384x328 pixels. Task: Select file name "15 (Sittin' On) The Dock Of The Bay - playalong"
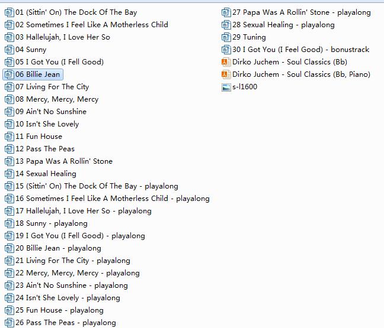tap(97, 186)
